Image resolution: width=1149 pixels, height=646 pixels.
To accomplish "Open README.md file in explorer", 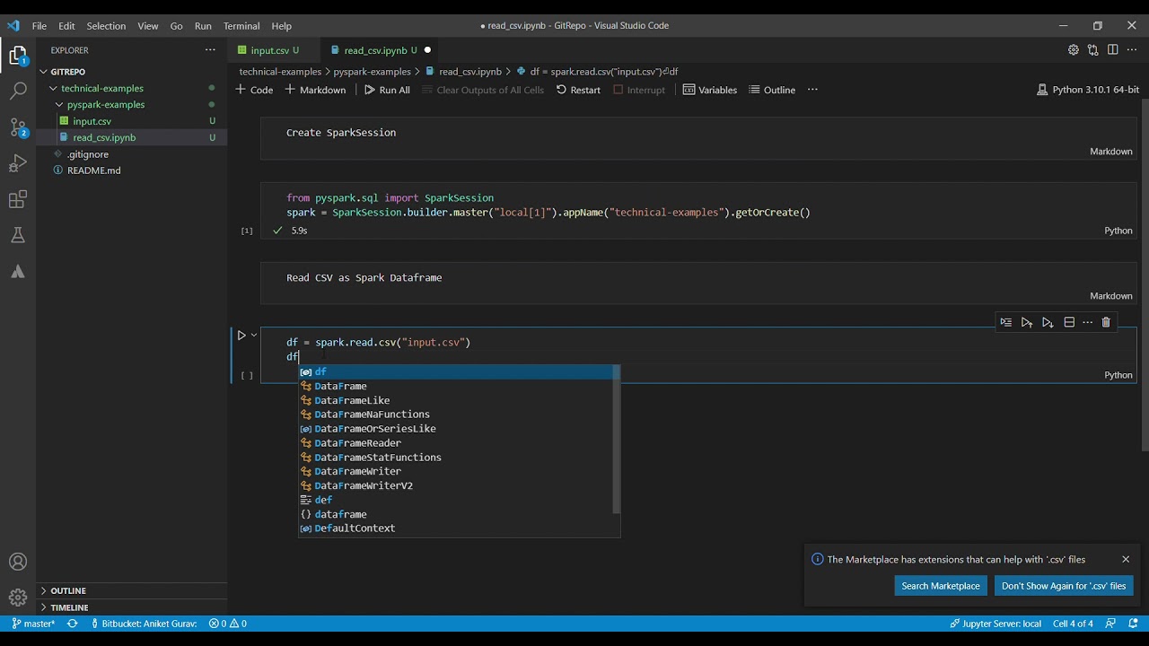I will [x=93, y=170].
